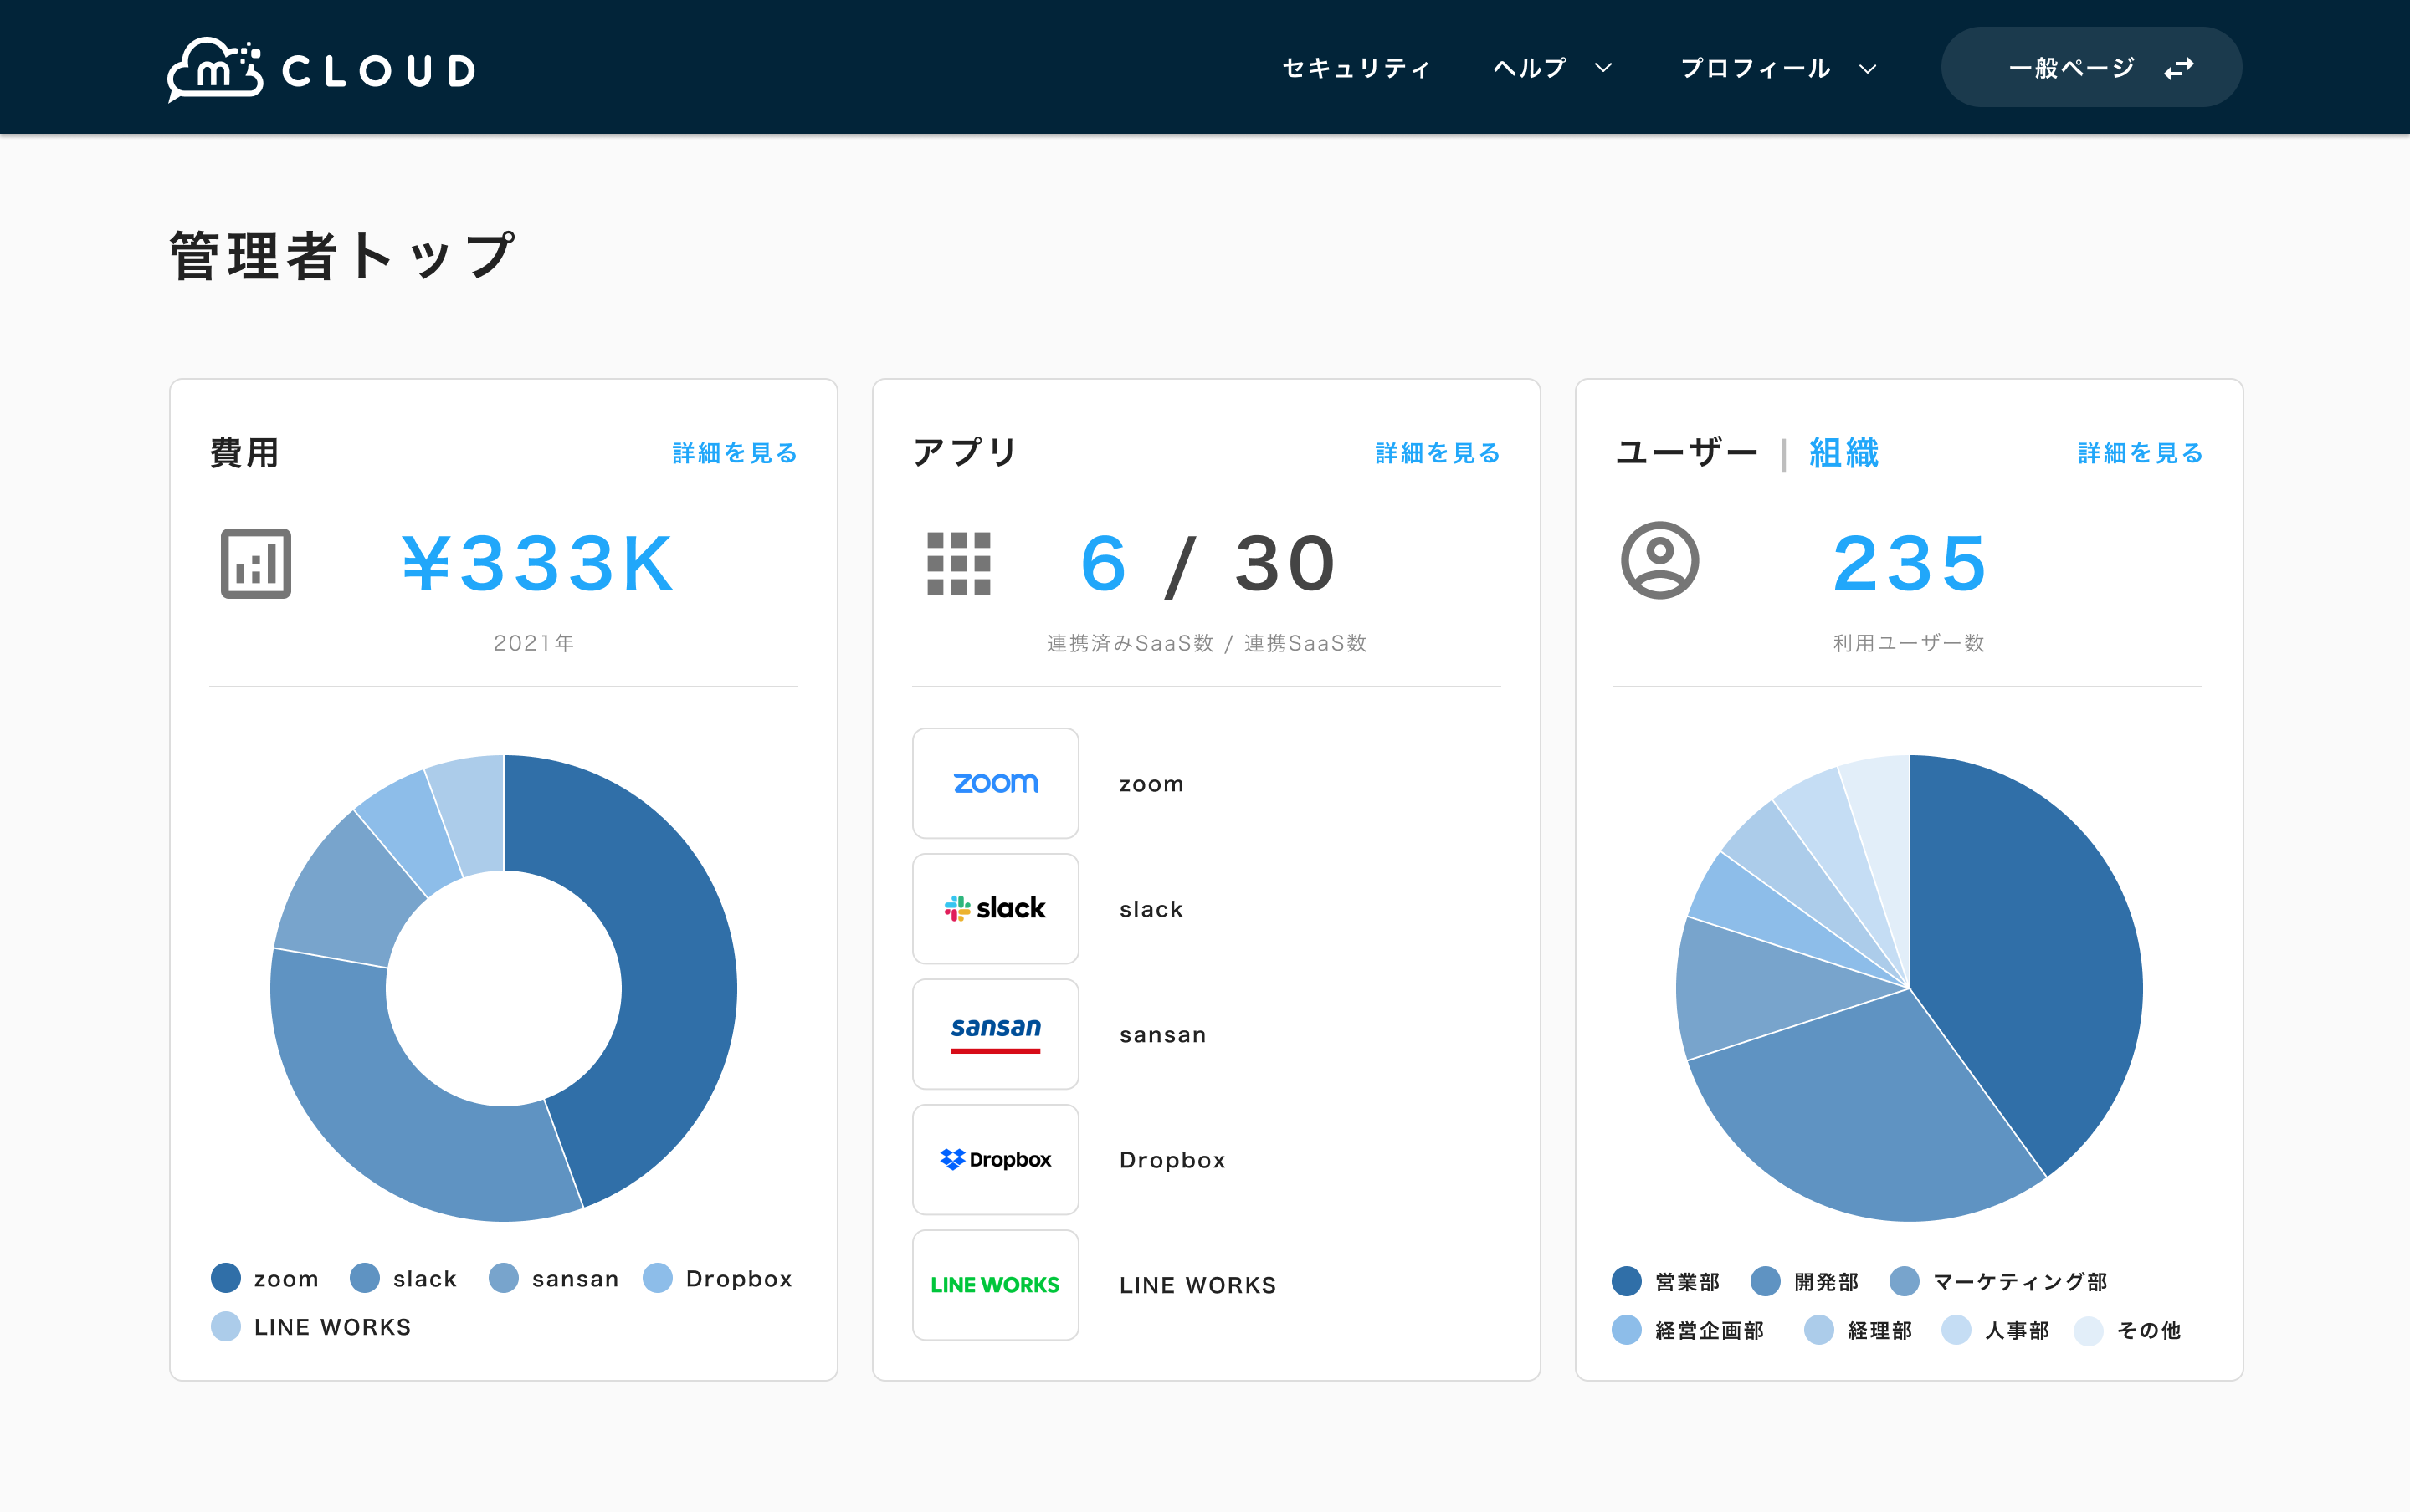Click the user account circle icon

1659,560
